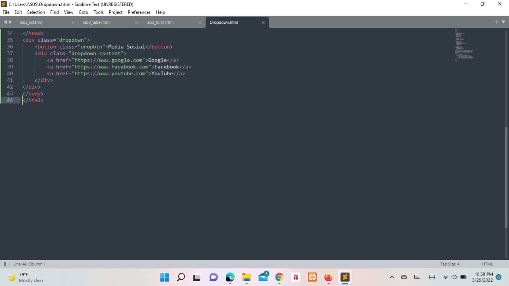The image size is (509, 286).
Task: Open the volume control in tray
Action: click(454, 277)
